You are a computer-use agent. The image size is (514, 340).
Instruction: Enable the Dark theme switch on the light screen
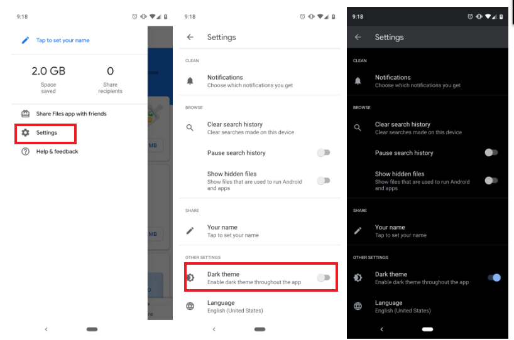tap(324, 278)
